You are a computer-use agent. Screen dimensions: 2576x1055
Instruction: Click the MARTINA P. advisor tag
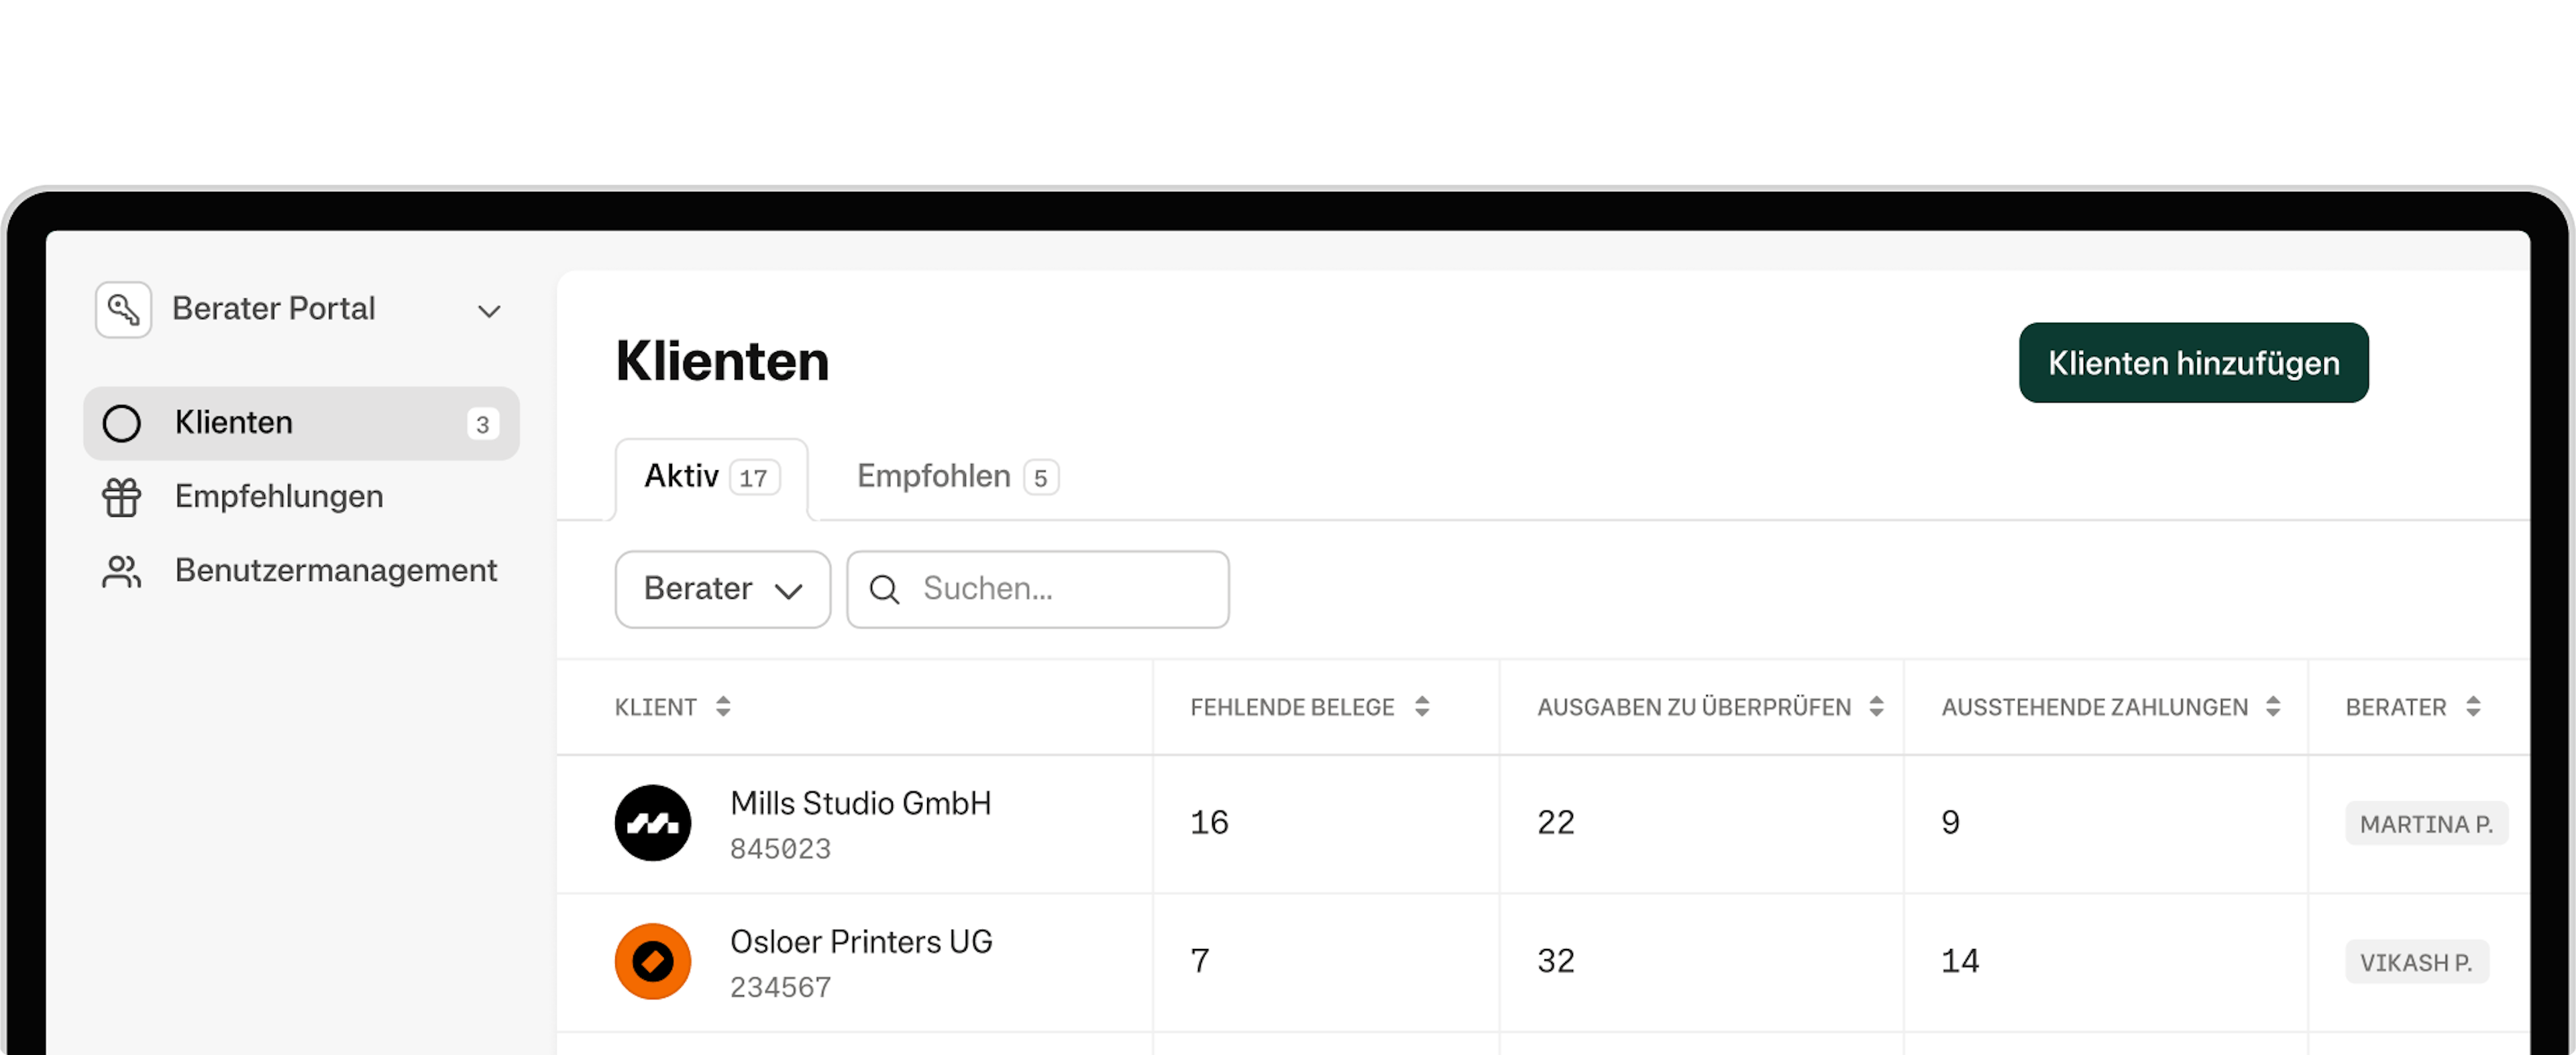[x=2426, y=824]
